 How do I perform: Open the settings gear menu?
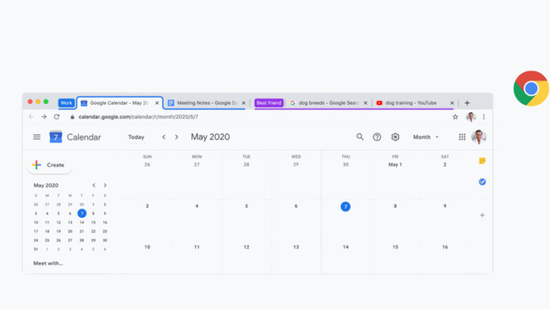coord(395,137)
